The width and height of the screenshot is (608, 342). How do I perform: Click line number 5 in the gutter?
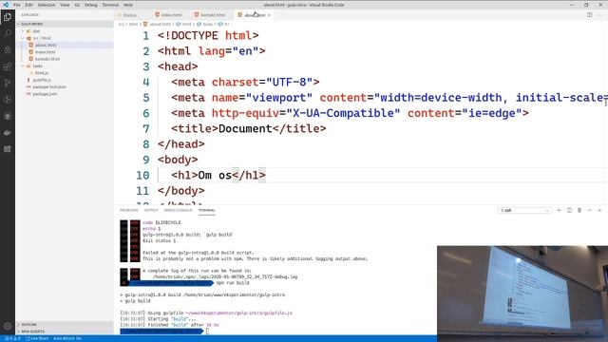click(x=145, y=98)
